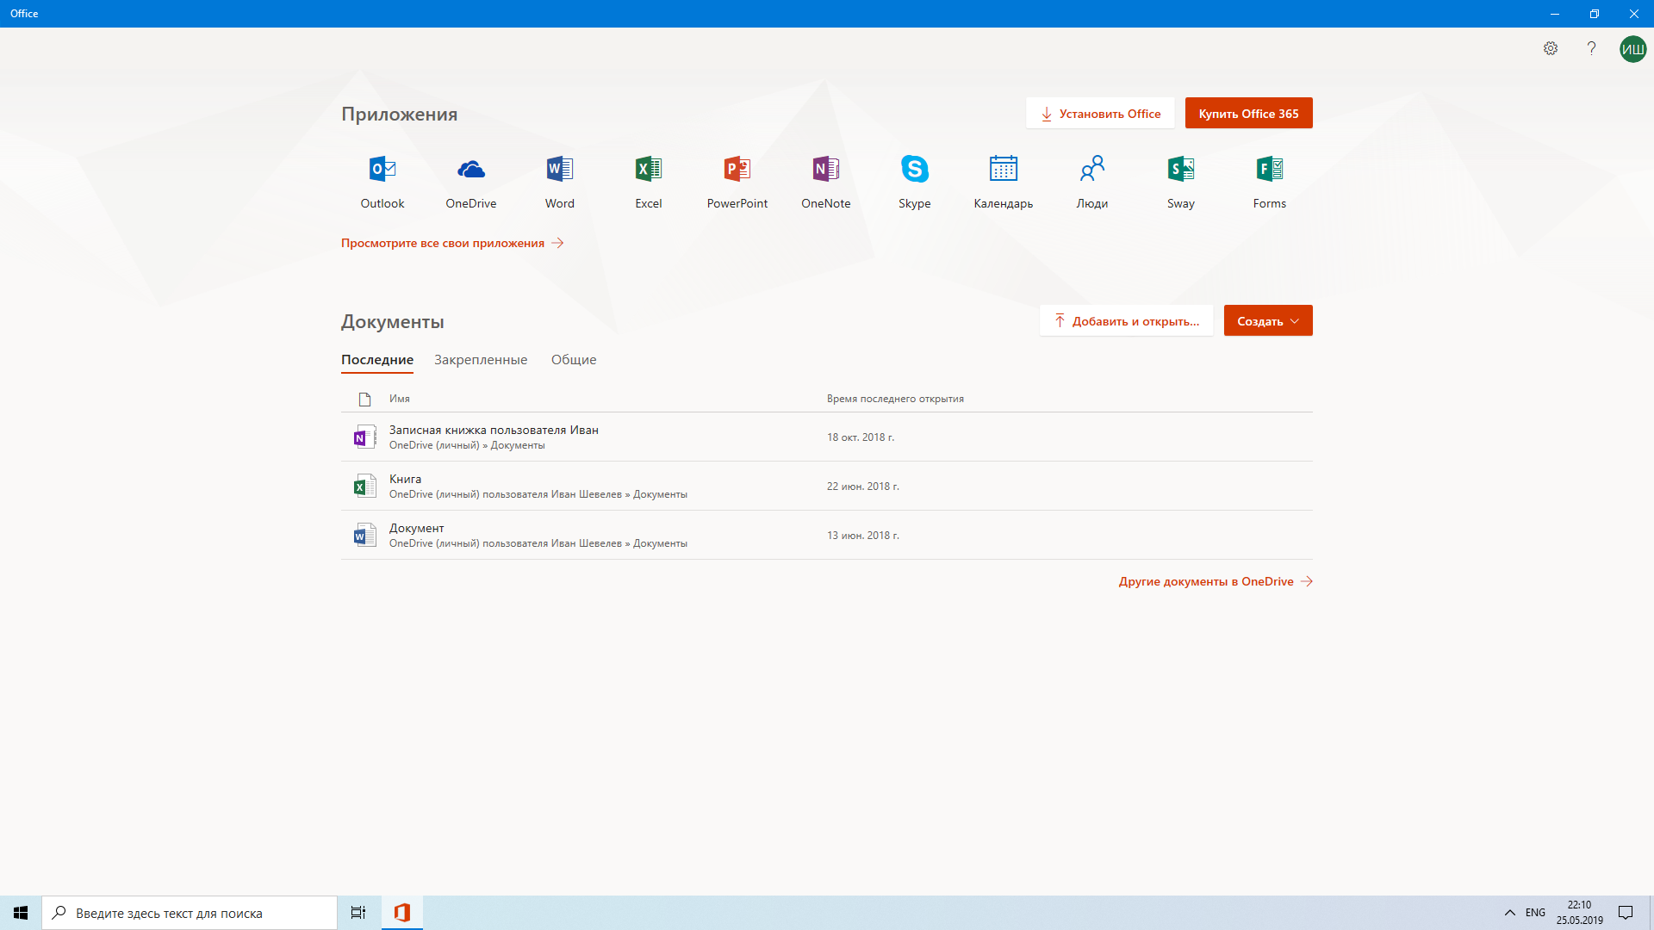Image resolution: width=1654 pixels, height=930 pixels.
Task: Switch to the Последние tab
Action: point(377,360)
